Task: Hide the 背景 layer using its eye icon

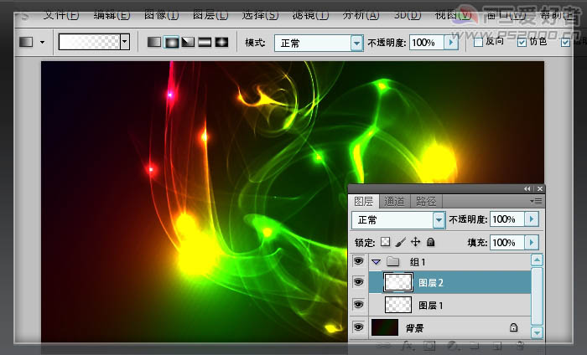Action: click(x=359, y=327)
